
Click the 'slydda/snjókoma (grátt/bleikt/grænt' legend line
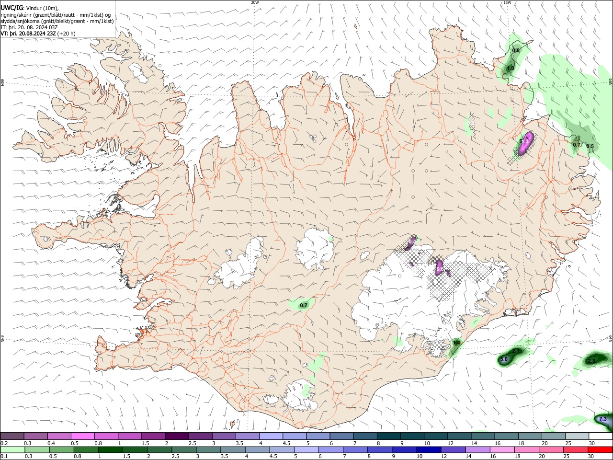point(57,21)
